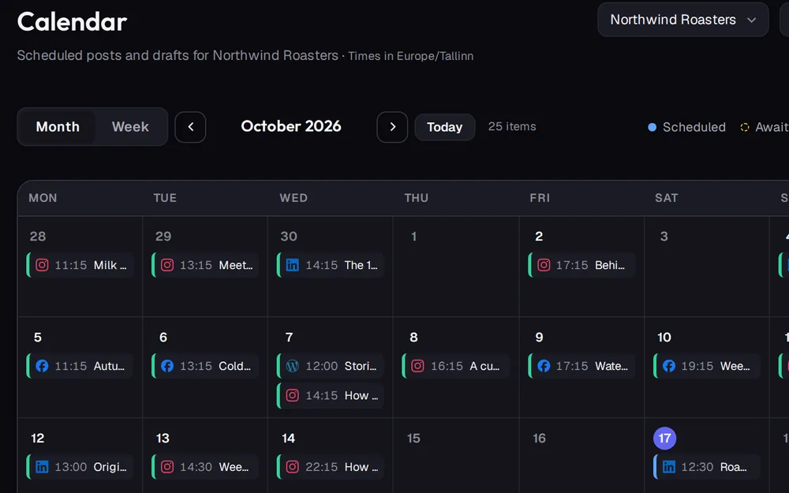This screenshot has width=789, height=493.
Task: Go to previous month with left arrow
Action: click(190, 127)
